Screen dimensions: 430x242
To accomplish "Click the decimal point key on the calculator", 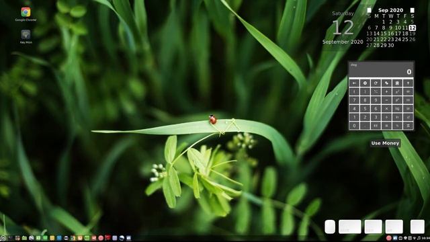I will pos(365,126).
